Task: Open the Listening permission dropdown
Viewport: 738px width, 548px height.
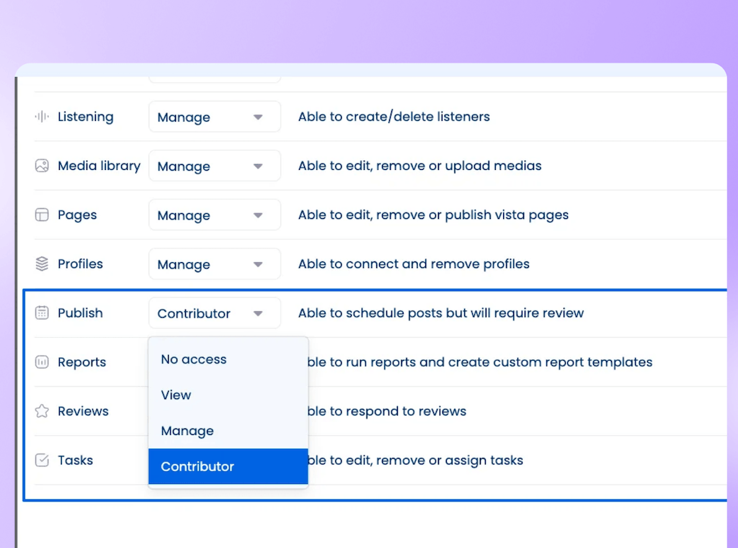Action: tap(215, 117)
